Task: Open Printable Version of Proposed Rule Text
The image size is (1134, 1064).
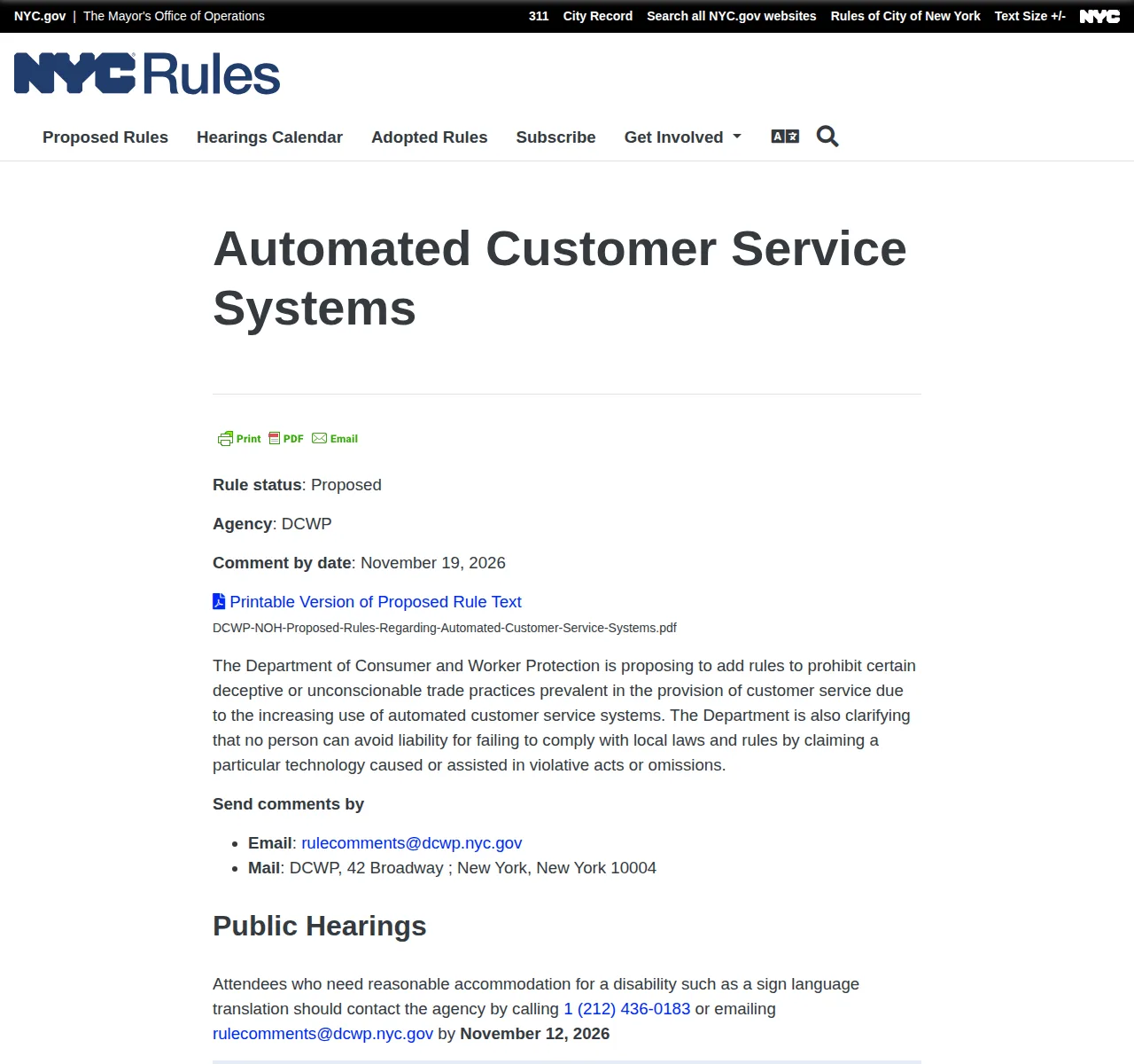Action: click(376, 602)
